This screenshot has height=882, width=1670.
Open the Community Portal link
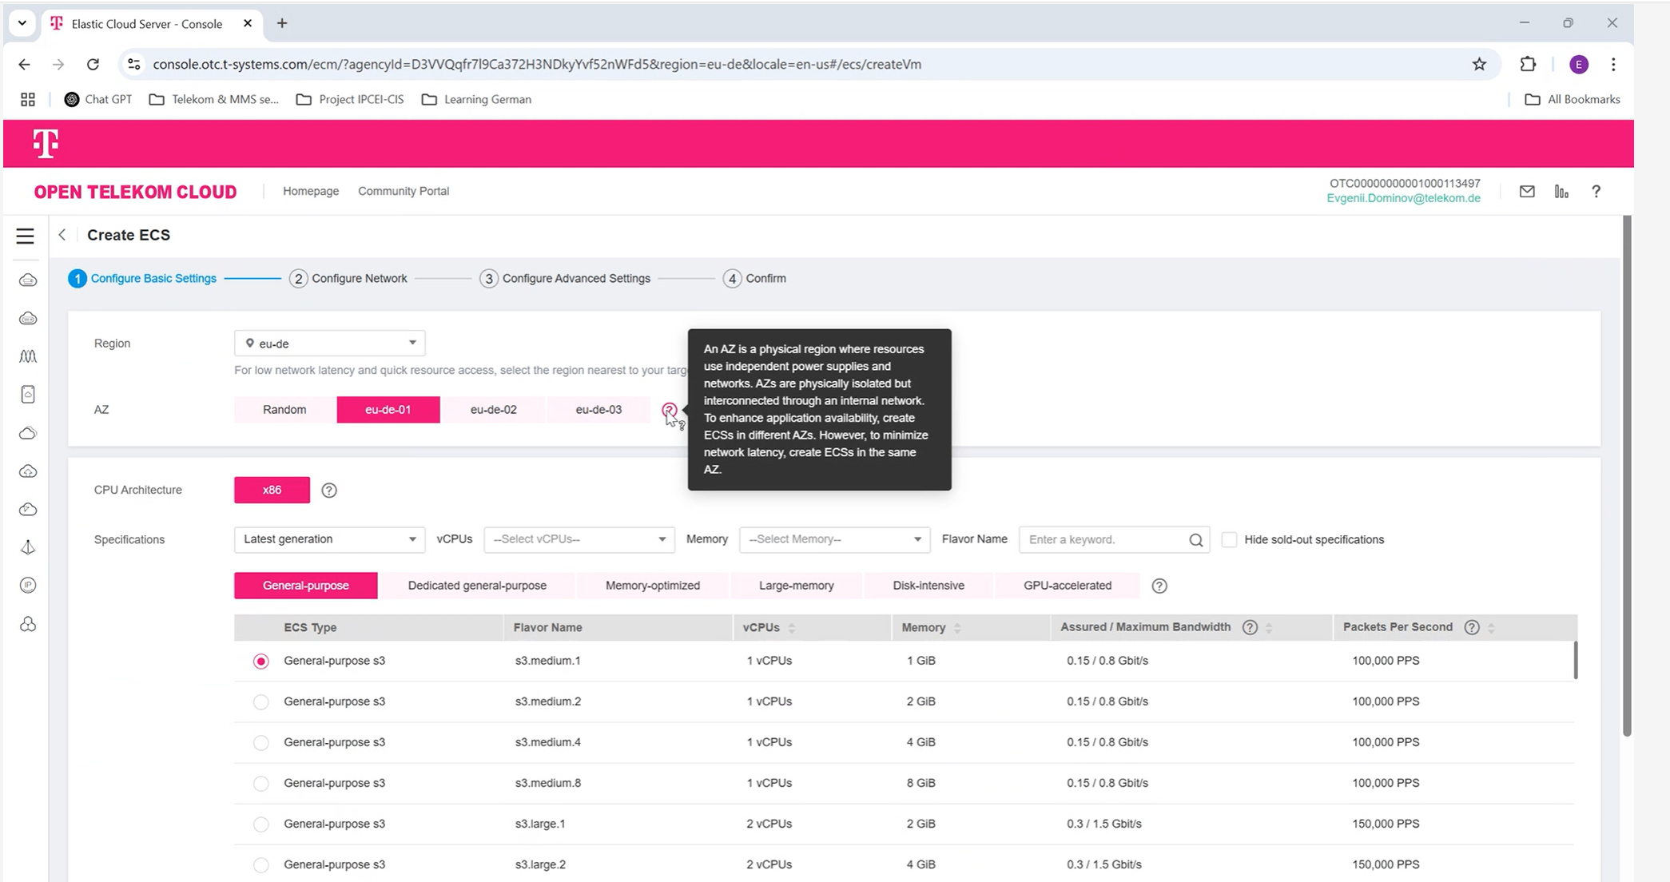coord(404,191)
